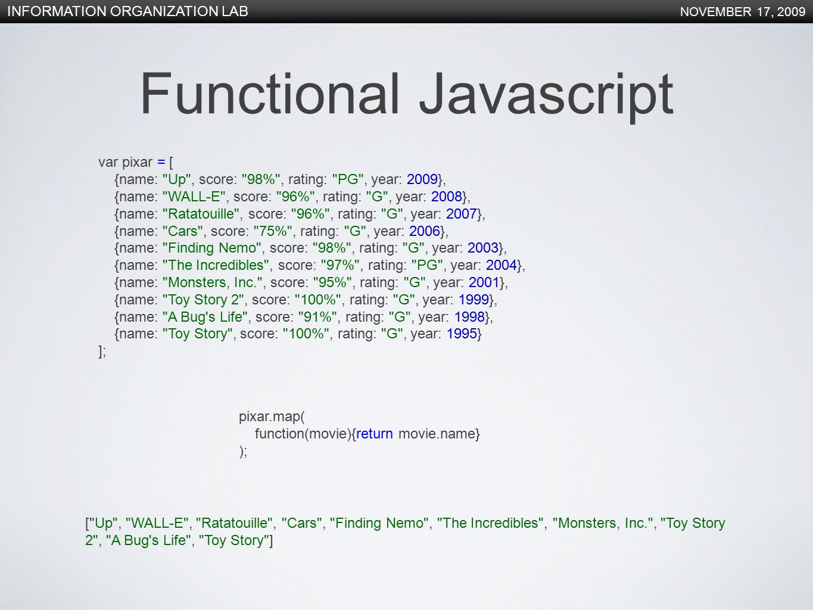This screenshot has width=813, height=610.
Task: Click "A Bug's Life" in the output array
Action: pyautogui.click(x=148, y=540)
